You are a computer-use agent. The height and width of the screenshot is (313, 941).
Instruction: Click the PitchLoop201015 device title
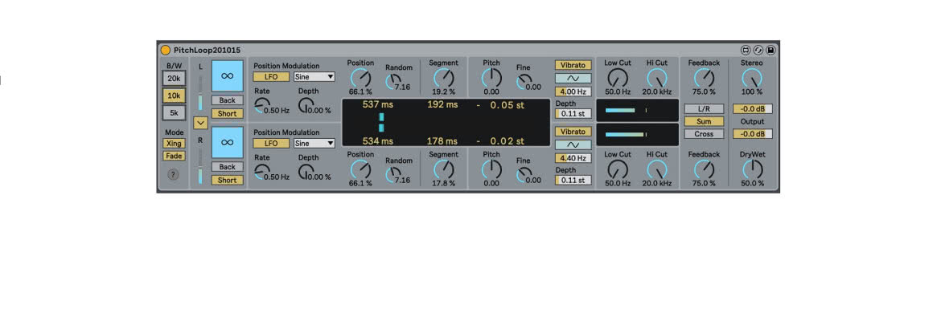(207, 51)
